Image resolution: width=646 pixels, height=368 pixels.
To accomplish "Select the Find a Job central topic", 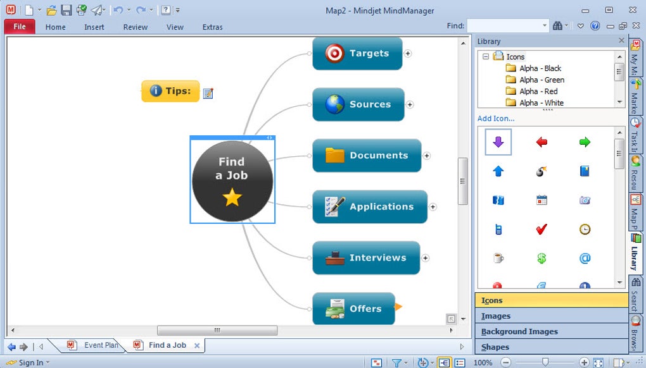I will [232, 181].
